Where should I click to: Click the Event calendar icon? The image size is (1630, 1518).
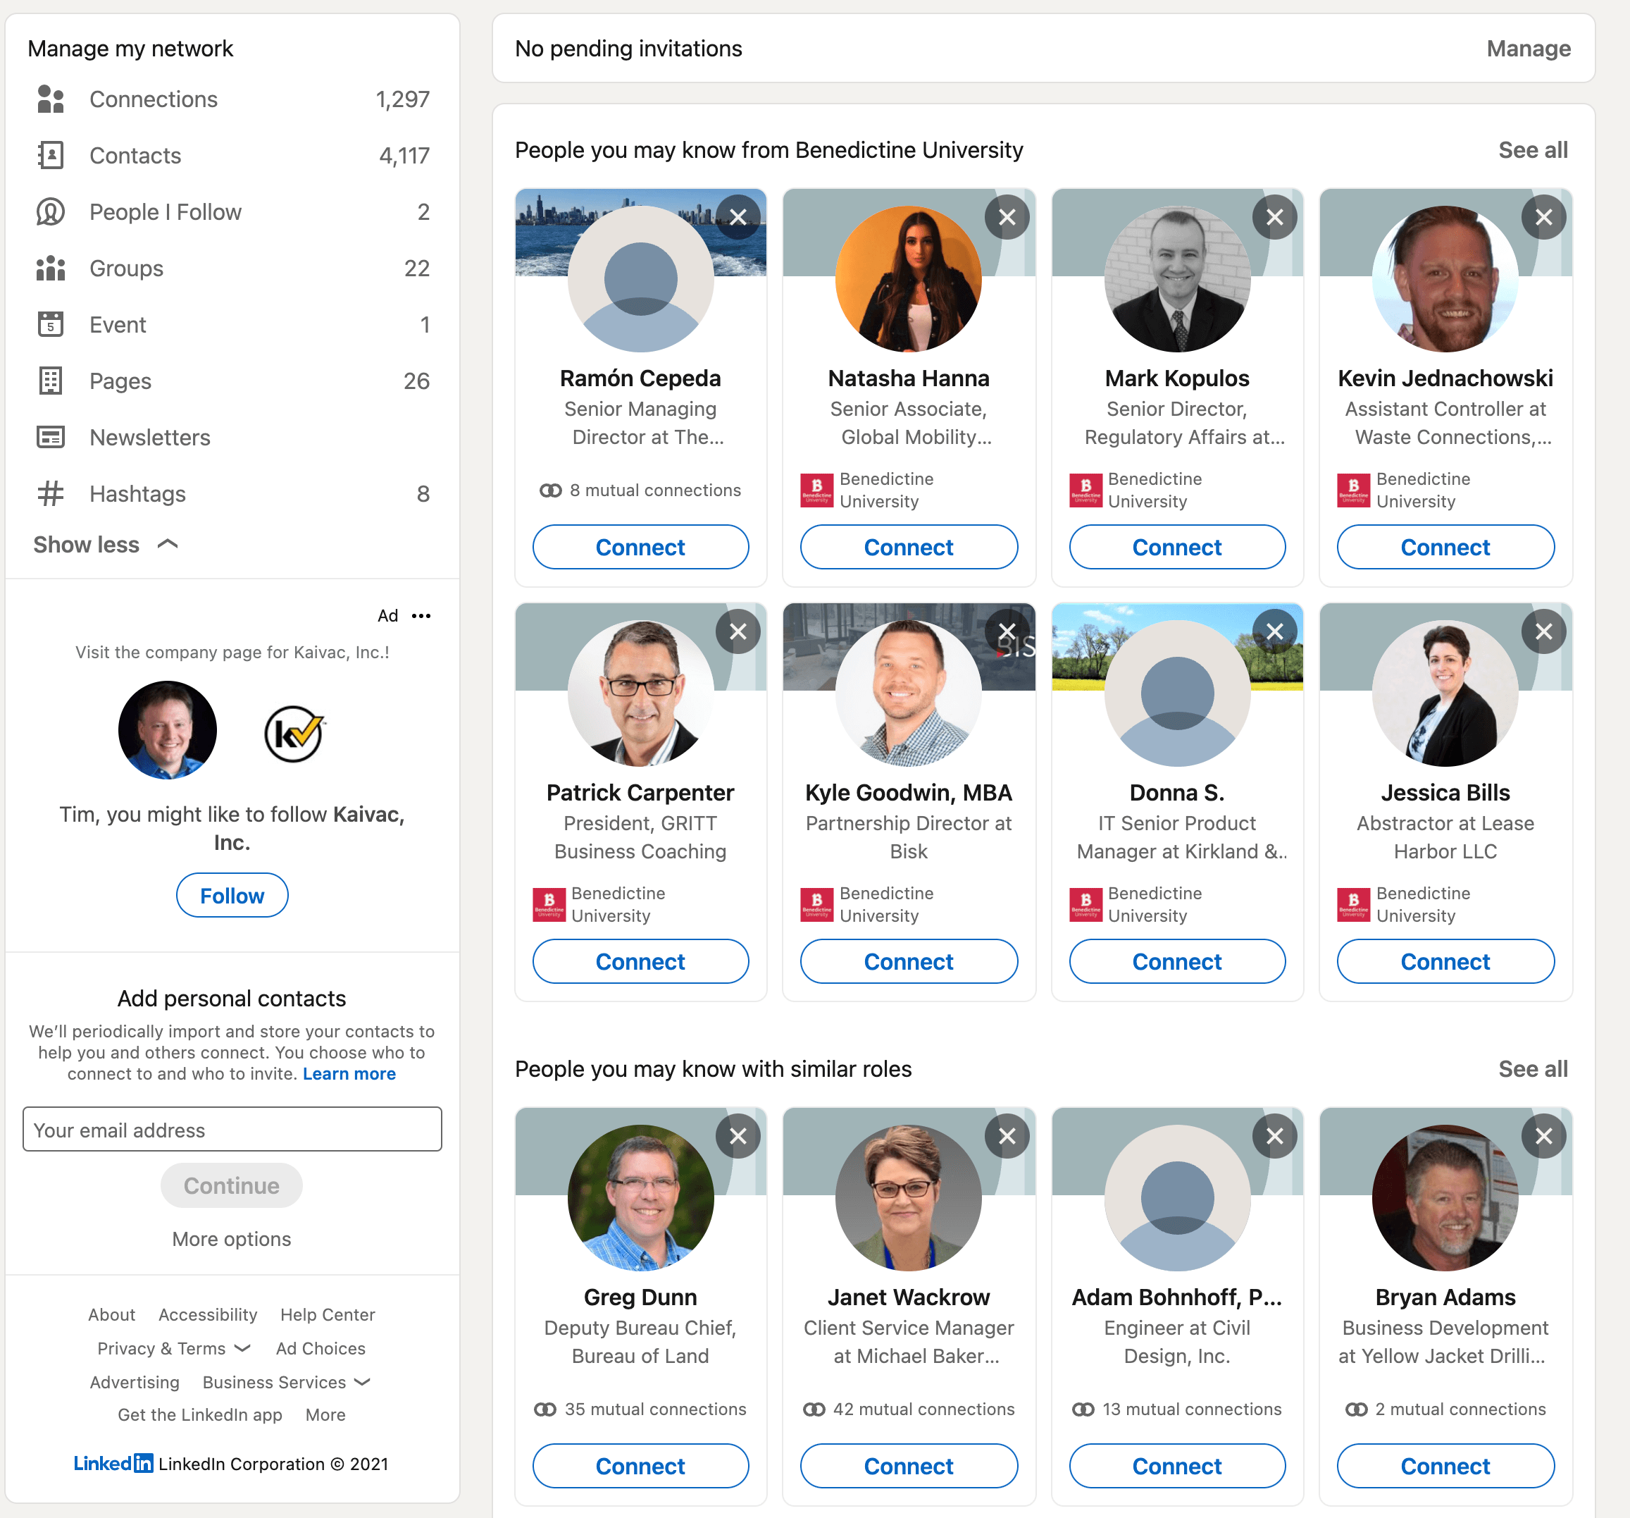click(51, 325)
